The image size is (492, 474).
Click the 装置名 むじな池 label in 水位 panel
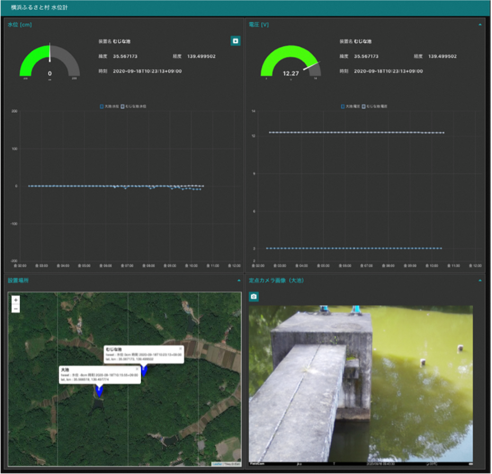114,41
